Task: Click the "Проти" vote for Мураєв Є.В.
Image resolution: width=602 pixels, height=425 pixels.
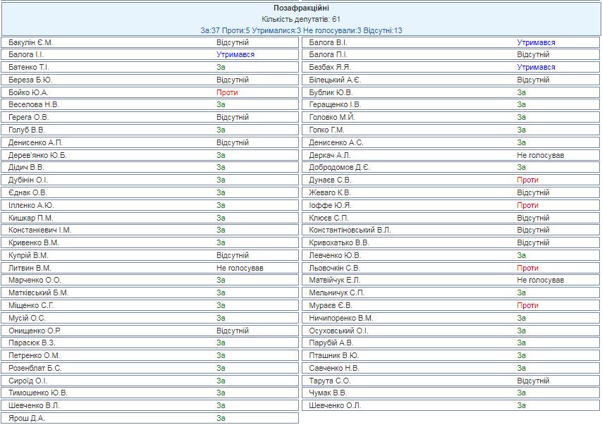Action: [x=527, y=306]
